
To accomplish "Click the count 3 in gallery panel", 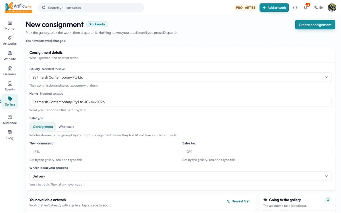I will pyautogui.click(x=328, y=200).
